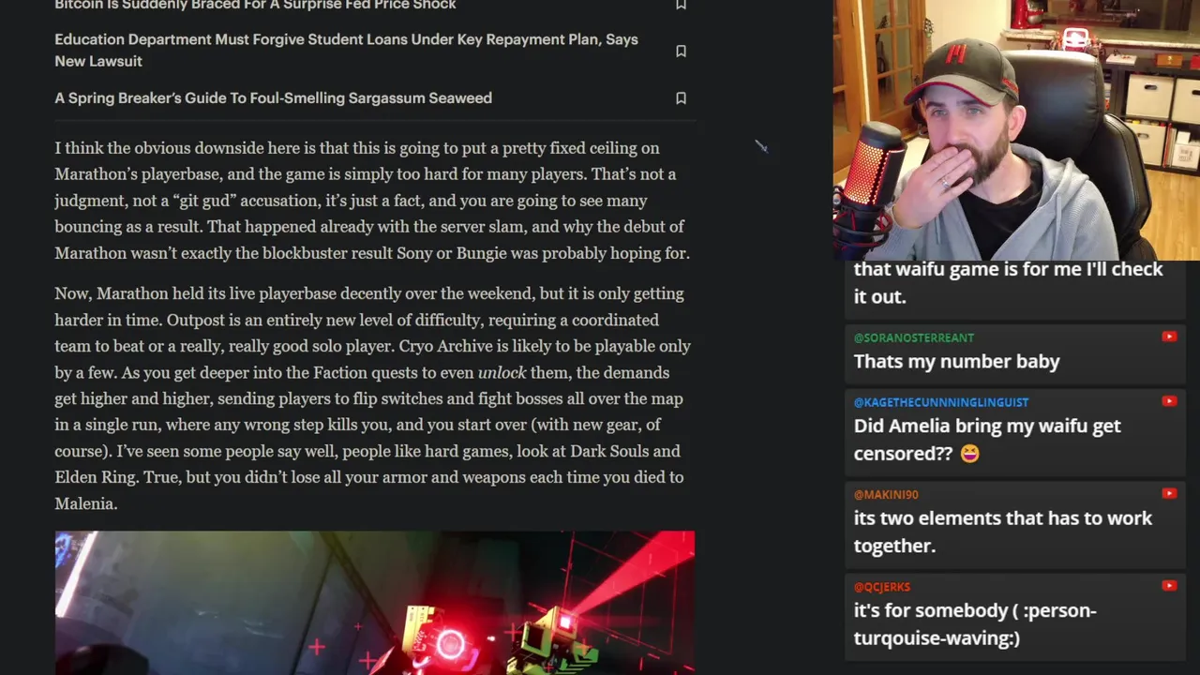The width and height of the screenshot is (1200, 675).
Task: Click the "Thats my number baby" chat message
Action: 956,362
